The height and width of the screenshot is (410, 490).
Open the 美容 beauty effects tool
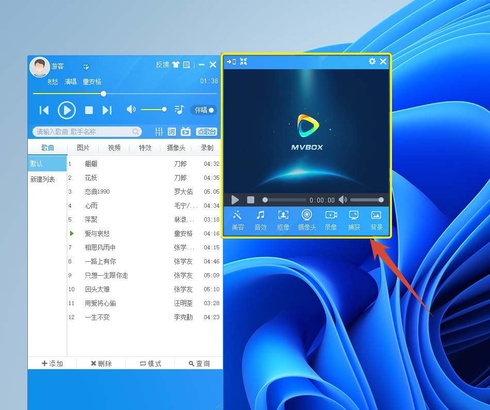click(x=238, y=220)
